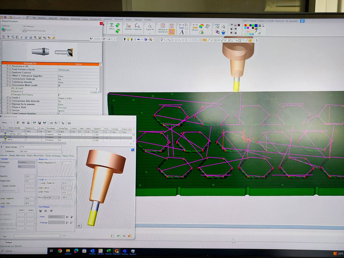Open the Copia SR tool
344x258 pixels.
coord(149,27)
